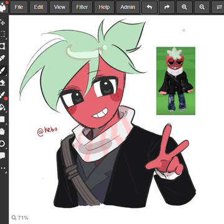Viewport: 224px width, 224px height.
Task: Select the rectangle Shape tool
Action: coord(2,119)
